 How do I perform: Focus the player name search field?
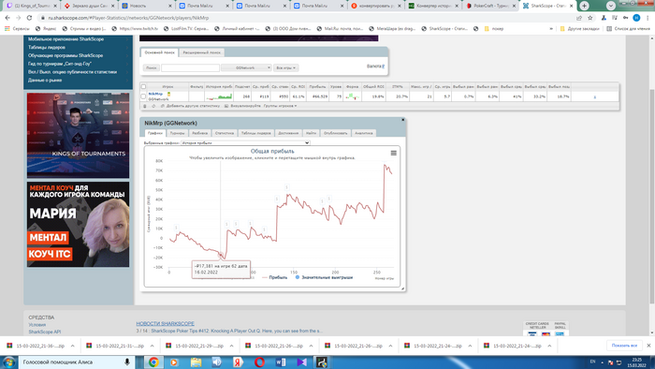190,67
